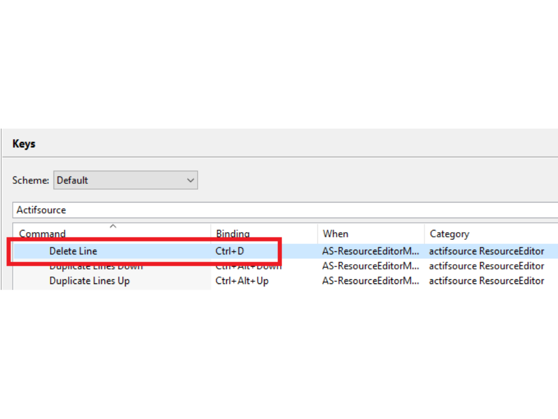Viewport: 558px width, 419px height.
Task: Open the Scheme dropdown set to Default
Action: pyautogui.click(x=126, y=180)
